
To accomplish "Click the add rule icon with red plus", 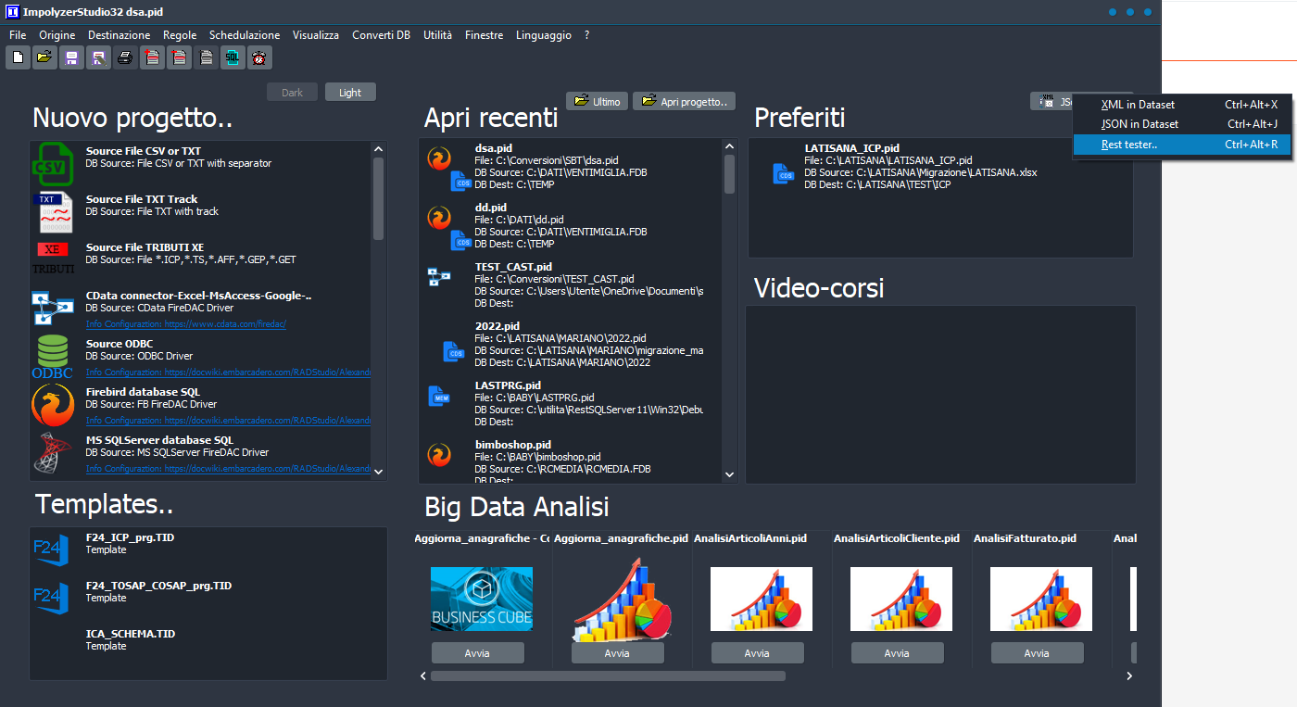I will coord(152,57).
